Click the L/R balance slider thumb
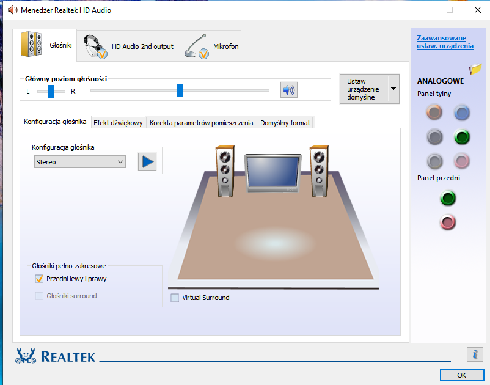This screenshot has height=385, width=490. tap(51, 91)
